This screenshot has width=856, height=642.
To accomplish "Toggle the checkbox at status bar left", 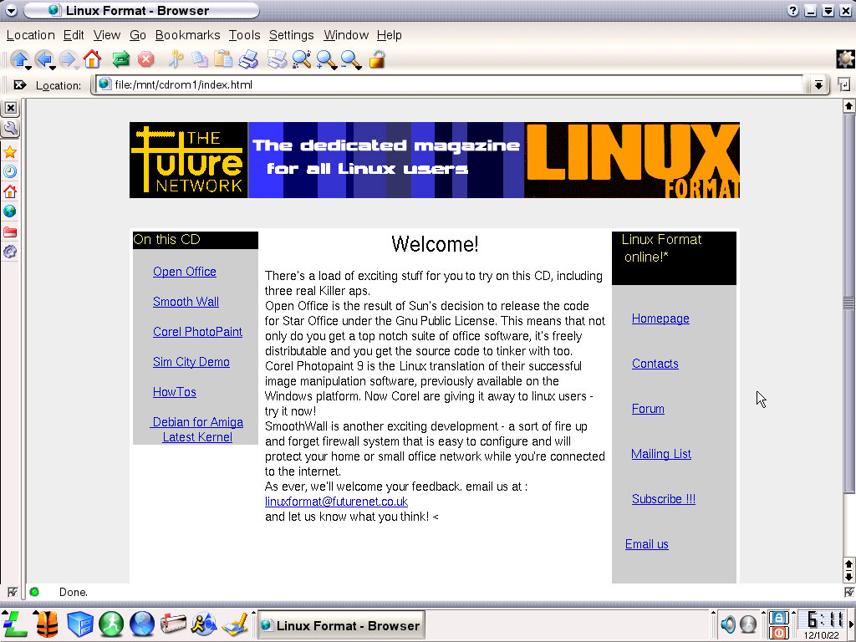I will pos(12,592).
